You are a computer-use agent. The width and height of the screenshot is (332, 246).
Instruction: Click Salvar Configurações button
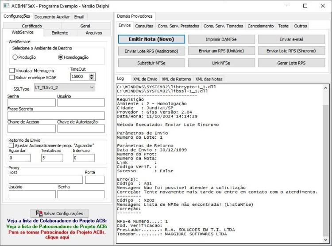[59, 213]
